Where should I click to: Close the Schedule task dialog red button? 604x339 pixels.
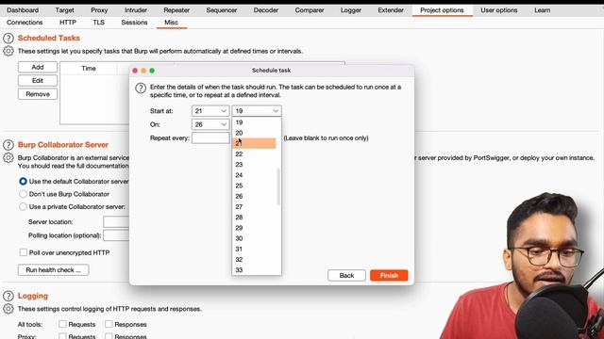tap(135, 71)
